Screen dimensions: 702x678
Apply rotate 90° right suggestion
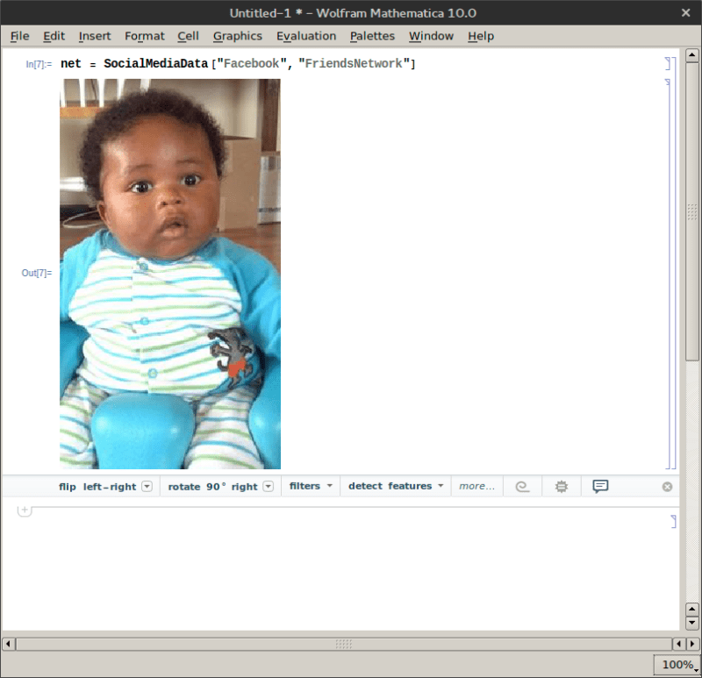click(212, 487)
